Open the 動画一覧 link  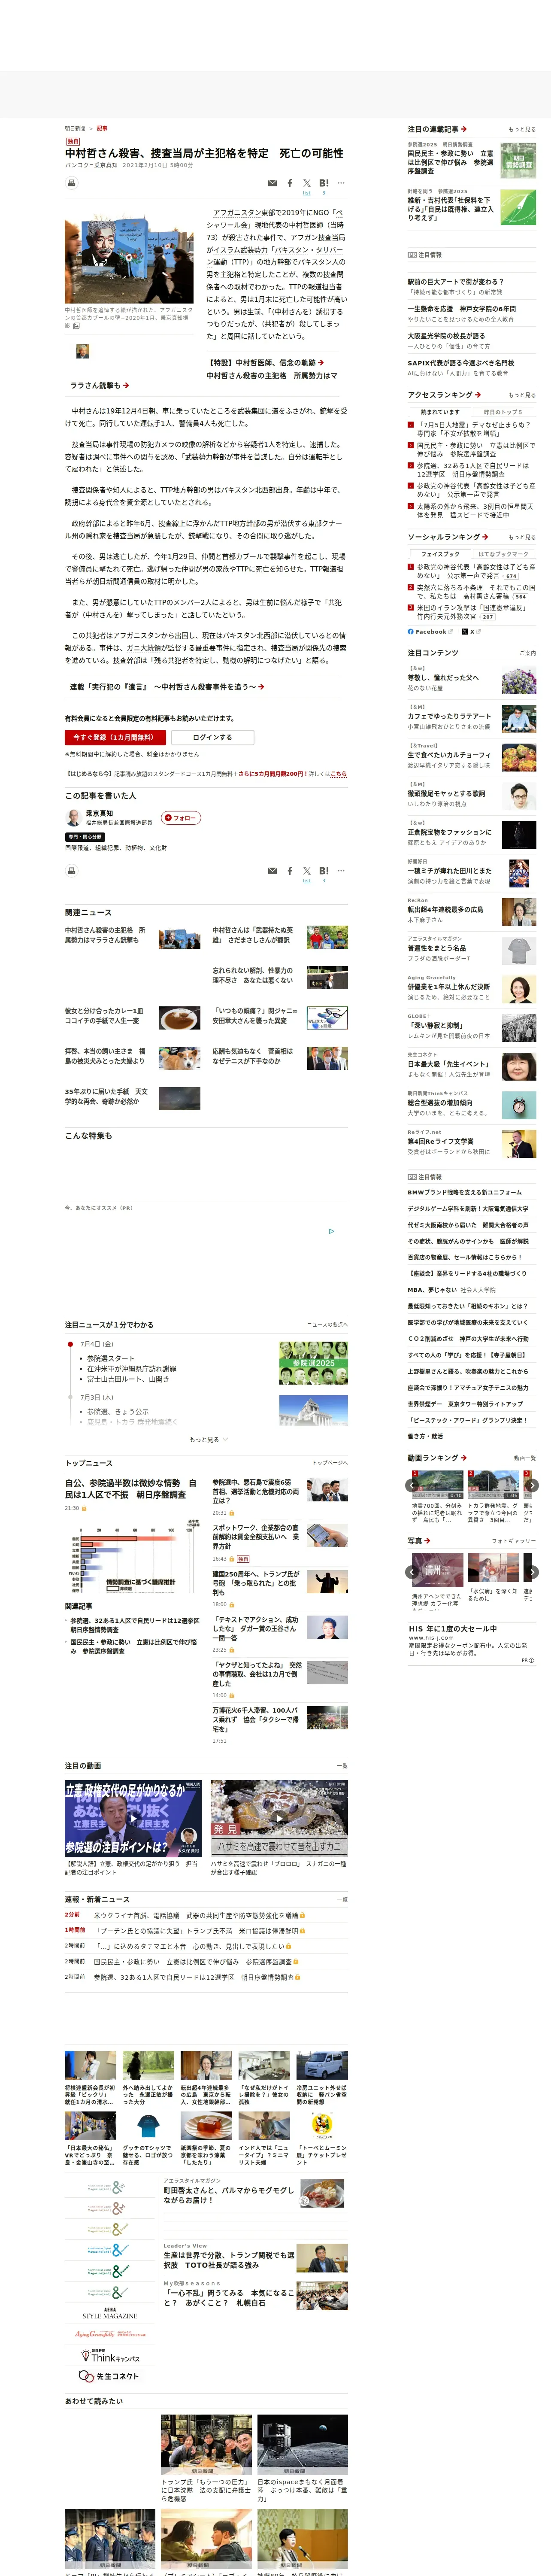(525, 1458)
